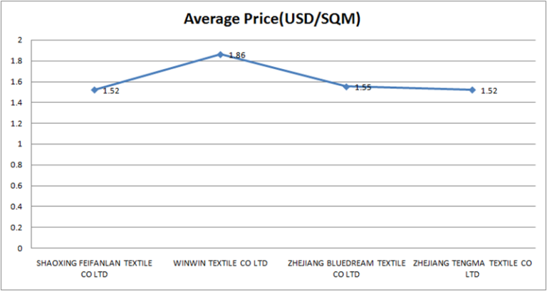Click the Zhejiang Tengma data point marker

click(472, 90)
